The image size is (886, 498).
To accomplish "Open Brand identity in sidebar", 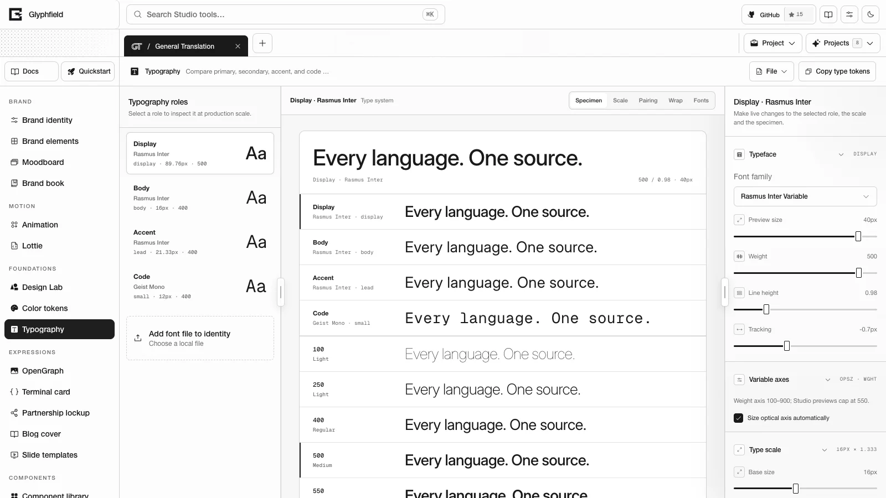I will [59, 120].
